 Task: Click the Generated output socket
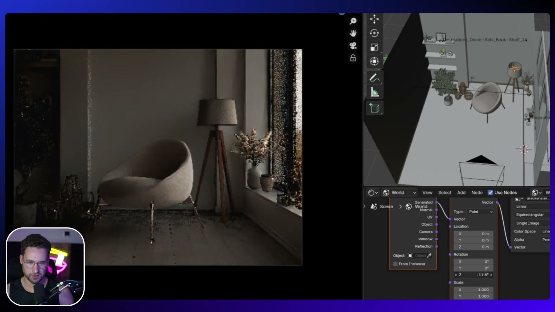(436, 203)
